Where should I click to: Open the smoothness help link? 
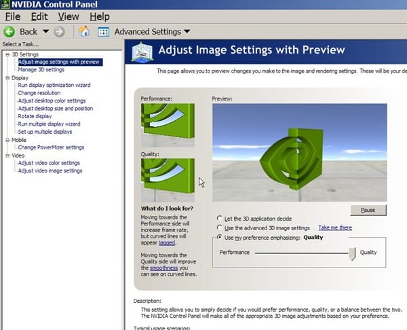coord(163,268)
